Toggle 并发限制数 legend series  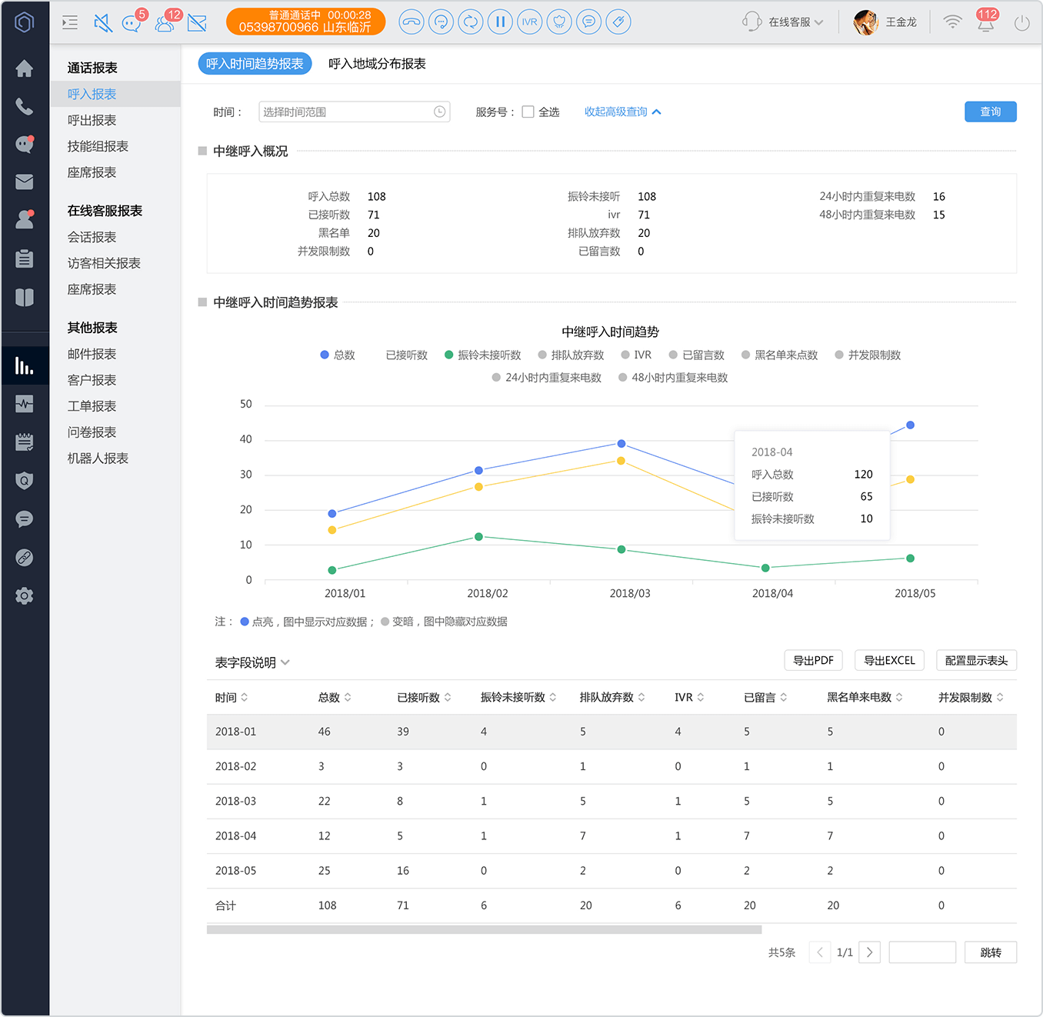(x=868, y=355)
